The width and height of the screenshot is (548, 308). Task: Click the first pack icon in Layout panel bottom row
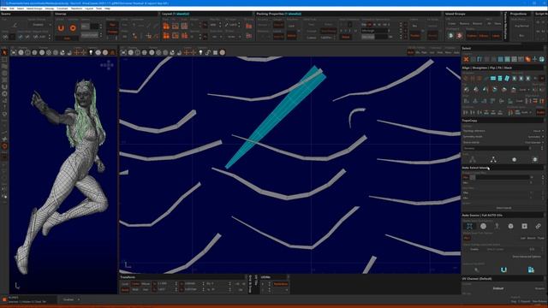click(x=166, y=36)
